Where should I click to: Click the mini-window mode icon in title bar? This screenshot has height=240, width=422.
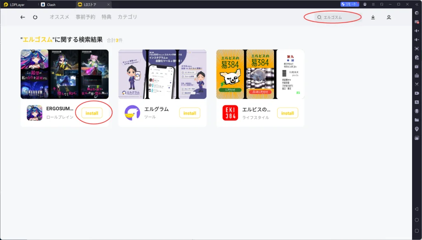coord(382,4)
